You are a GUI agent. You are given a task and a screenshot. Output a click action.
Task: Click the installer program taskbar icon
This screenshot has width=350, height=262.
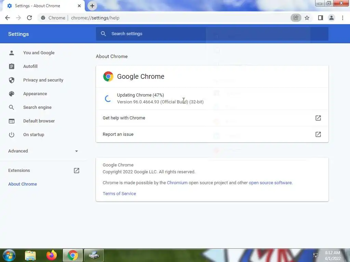pyautogui.click(x=94, y=255)
